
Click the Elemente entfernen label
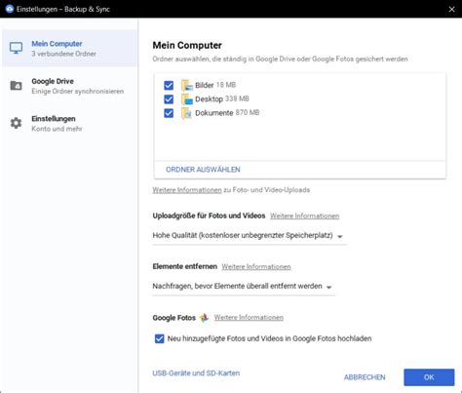(185, 266)
